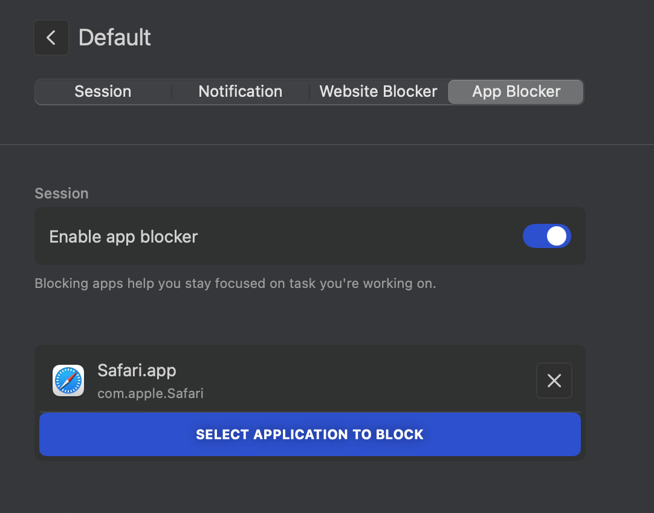Switch to the Website Blocker tab
The height and width of the screenshot is (513, 654).
click(378, 92)
